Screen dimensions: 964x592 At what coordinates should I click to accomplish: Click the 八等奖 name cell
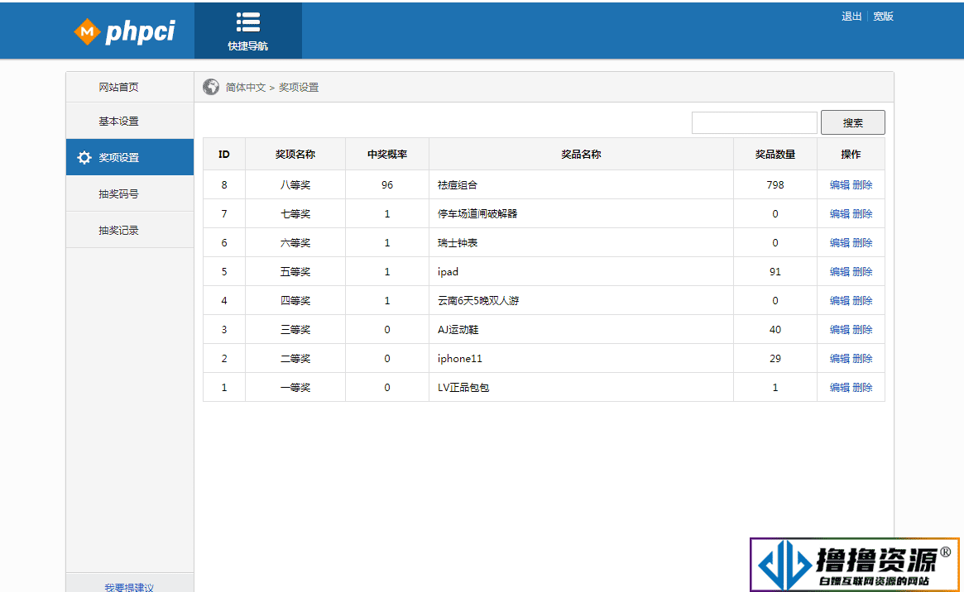click(295, 185)
